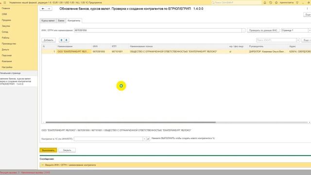Sort by the КПП column header

pyautogui.click(x=120, y=46)
